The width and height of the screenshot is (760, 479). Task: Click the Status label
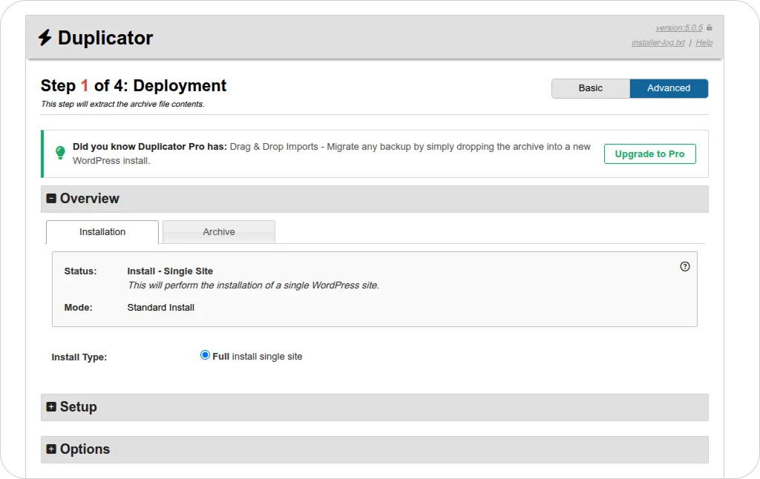pos(80,271)
